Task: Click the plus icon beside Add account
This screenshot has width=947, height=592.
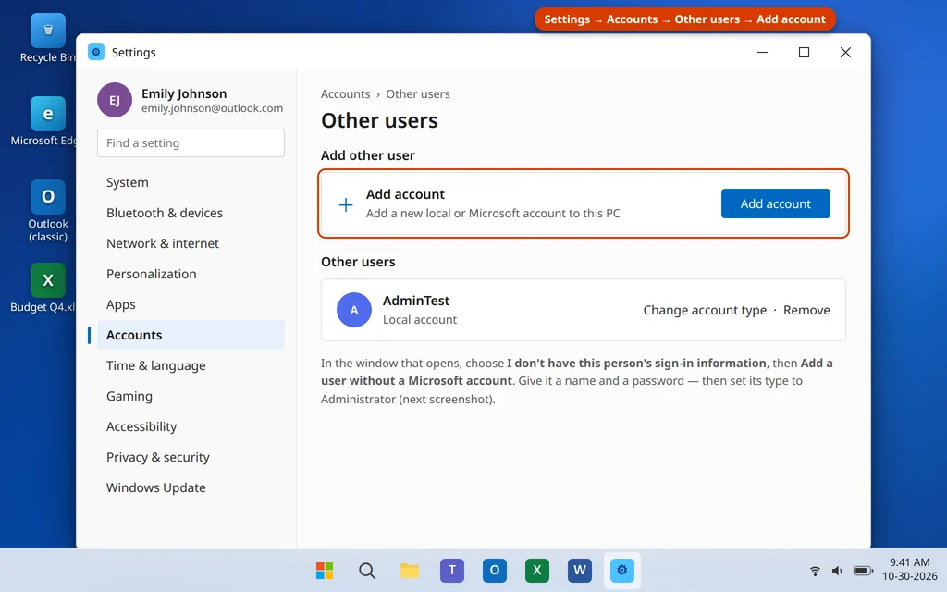Action: 346,204
